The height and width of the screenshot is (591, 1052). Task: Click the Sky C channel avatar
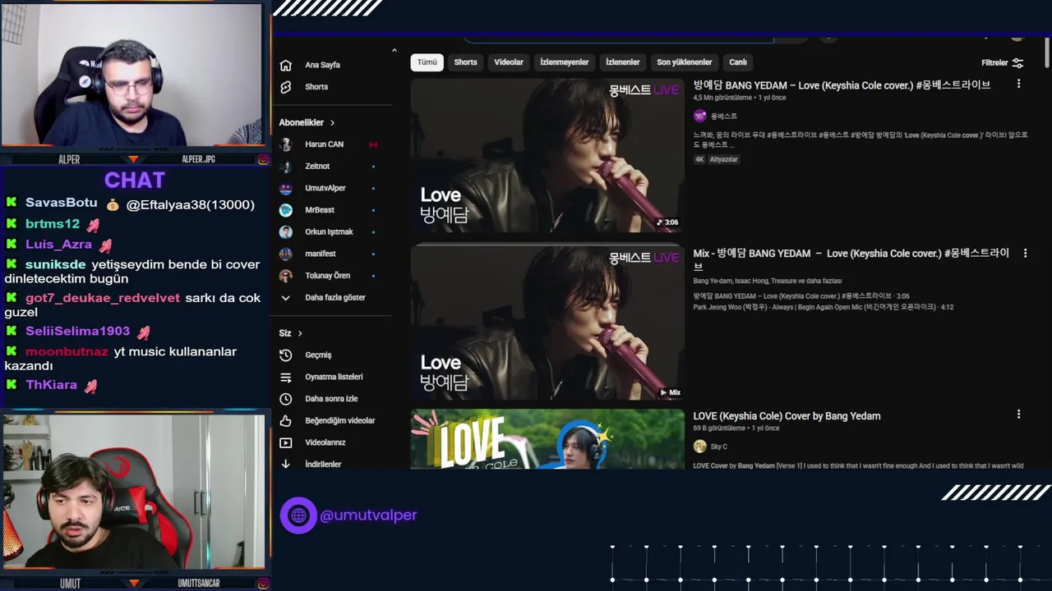(699, 447)
